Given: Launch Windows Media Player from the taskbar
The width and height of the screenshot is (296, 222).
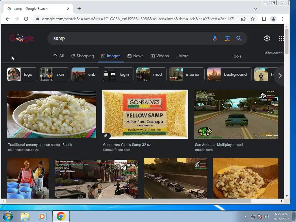Looking at the screenshot, I should point(42,217).
